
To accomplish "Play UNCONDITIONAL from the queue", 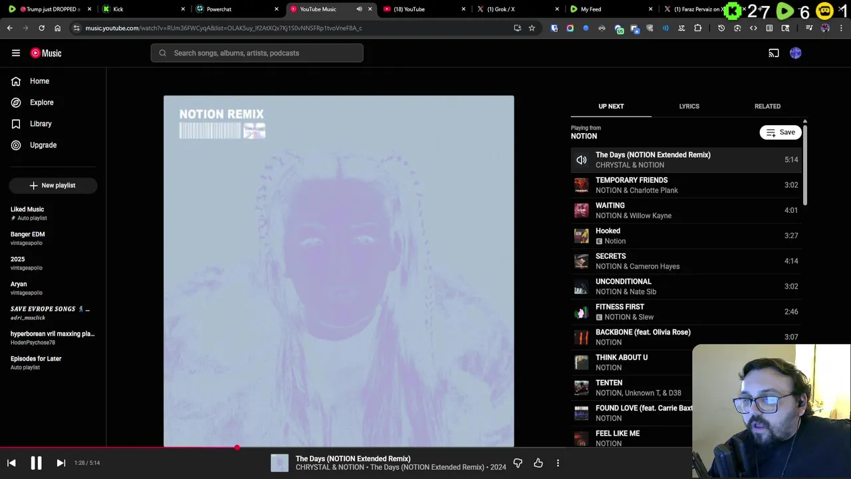I will 686,286.
